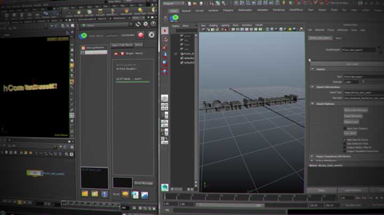Screen dimensions: 384x215
Task: Click the red disconnect button in hCom
Action: pos(141,35)
